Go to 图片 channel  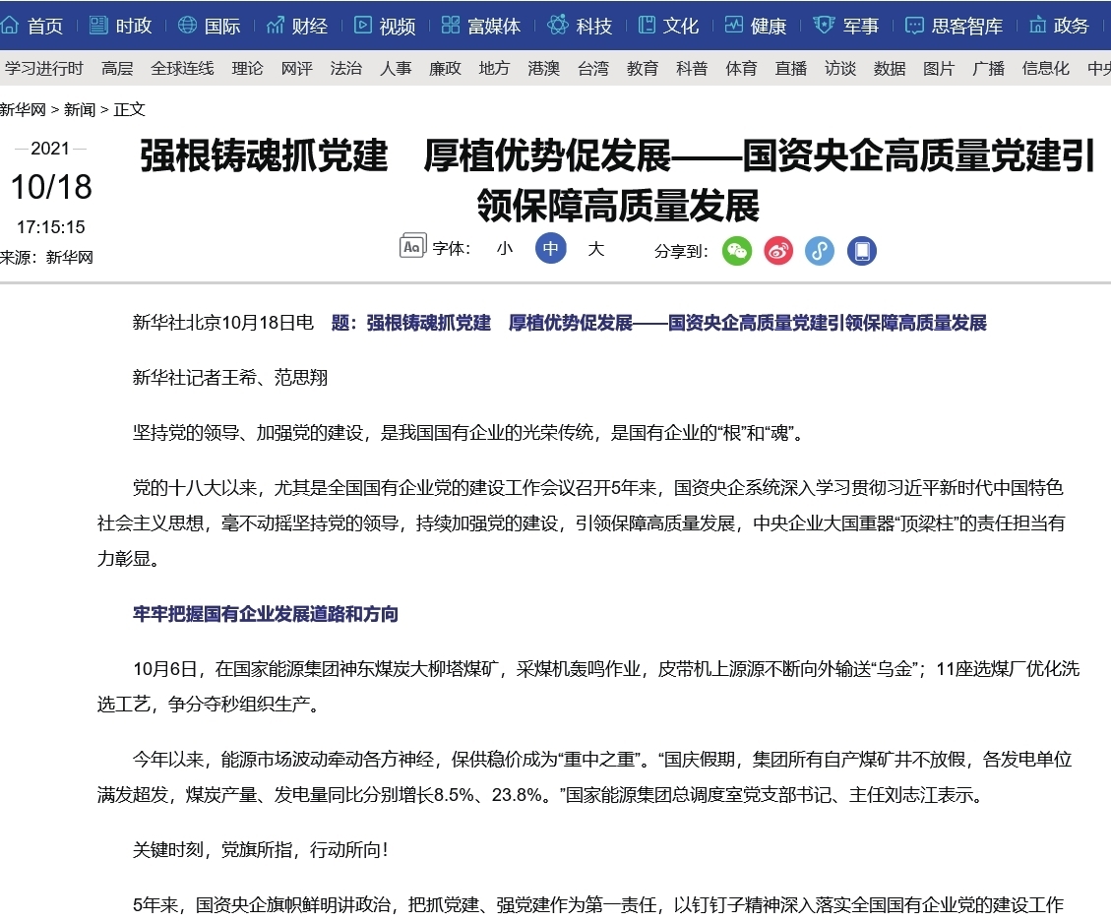pos(939,68)
